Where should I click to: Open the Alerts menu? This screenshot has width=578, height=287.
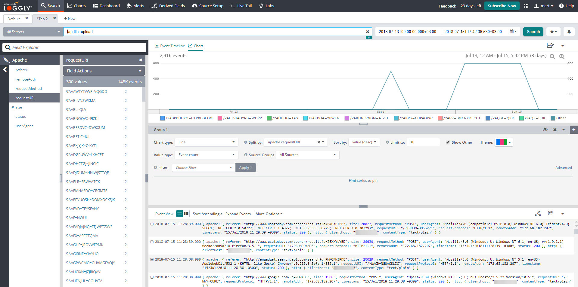tap(135, 6)
